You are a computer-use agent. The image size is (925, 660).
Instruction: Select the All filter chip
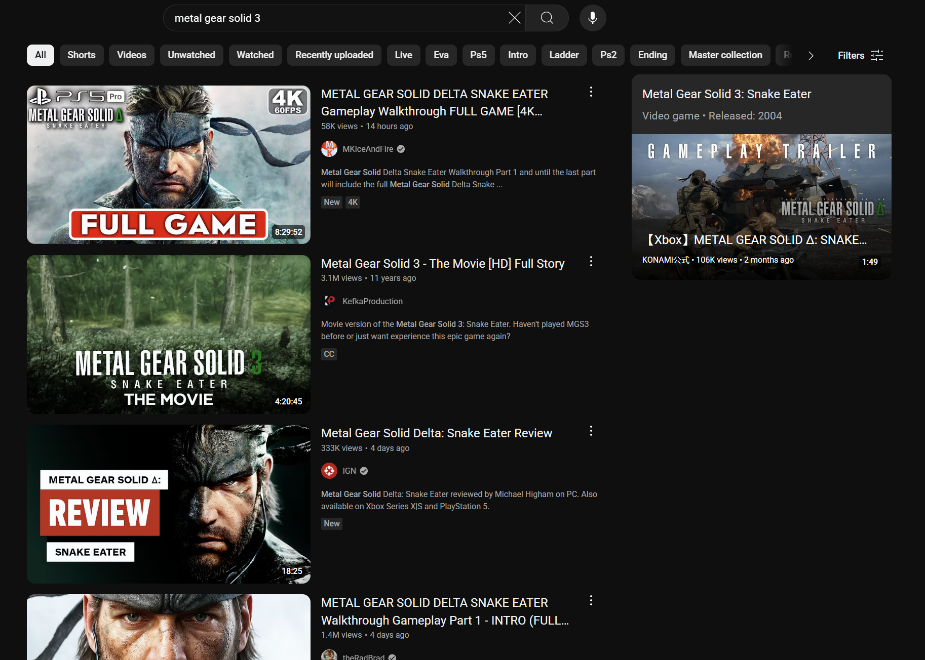point(41,55)
